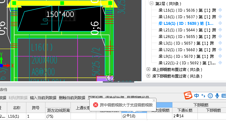Locate beam L21(1) ID 5644 via target icon
The image size is (226, 123).
(220, 30)
